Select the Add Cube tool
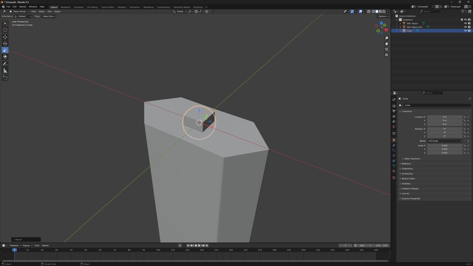Viewport: 473px width, 266px height. coord(5,78)
